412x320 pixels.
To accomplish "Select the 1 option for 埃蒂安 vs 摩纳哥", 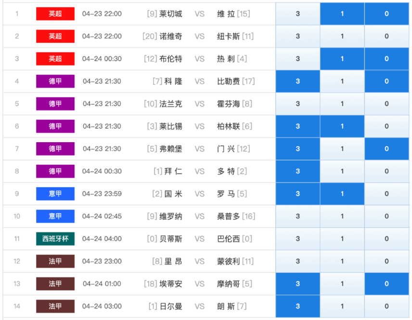I will coord(342,284).
